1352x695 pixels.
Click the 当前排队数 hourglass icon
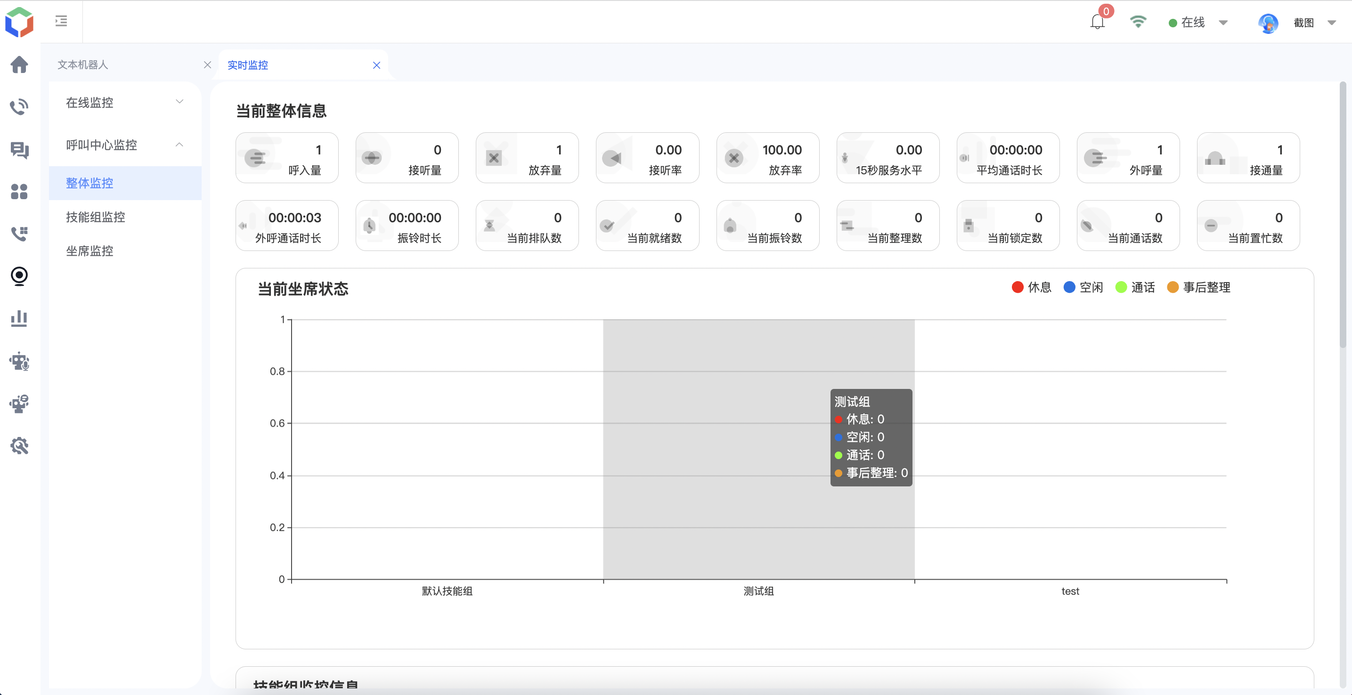489,226
